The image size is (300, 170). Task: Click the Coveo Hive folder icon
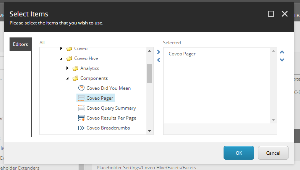point(69,58)
